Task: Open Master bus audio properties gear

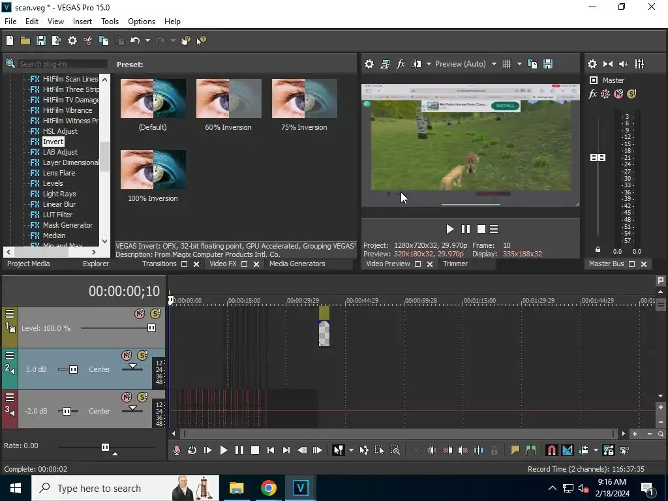Action: (x=592, y=64)
